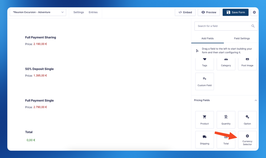Image resolution: width=266 pixels, height=158 pixels.
Task: Click the search magnifier icon
Action: (x=253, y=26)
